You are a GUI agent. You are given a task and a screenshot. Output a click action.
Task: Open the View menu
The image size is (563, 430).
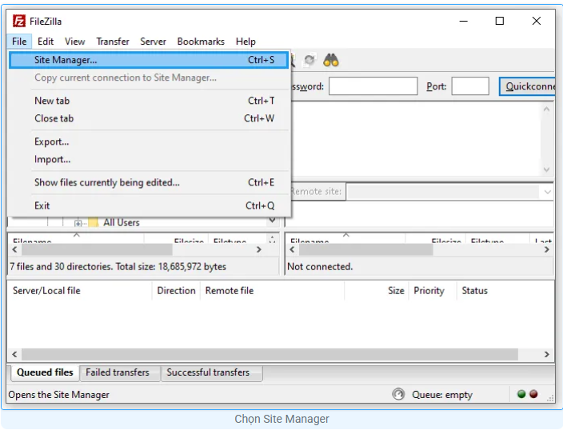(x=74, y=42)
